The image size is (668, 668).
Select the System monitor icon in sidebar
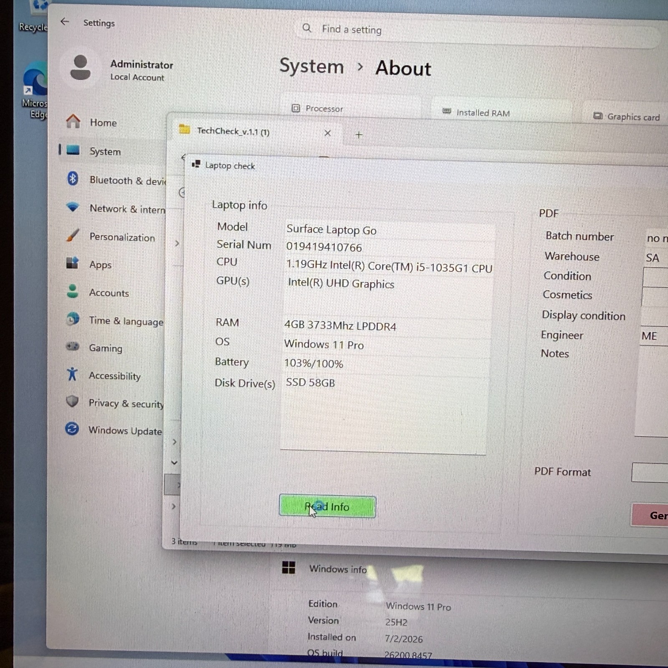click(73, 149)
